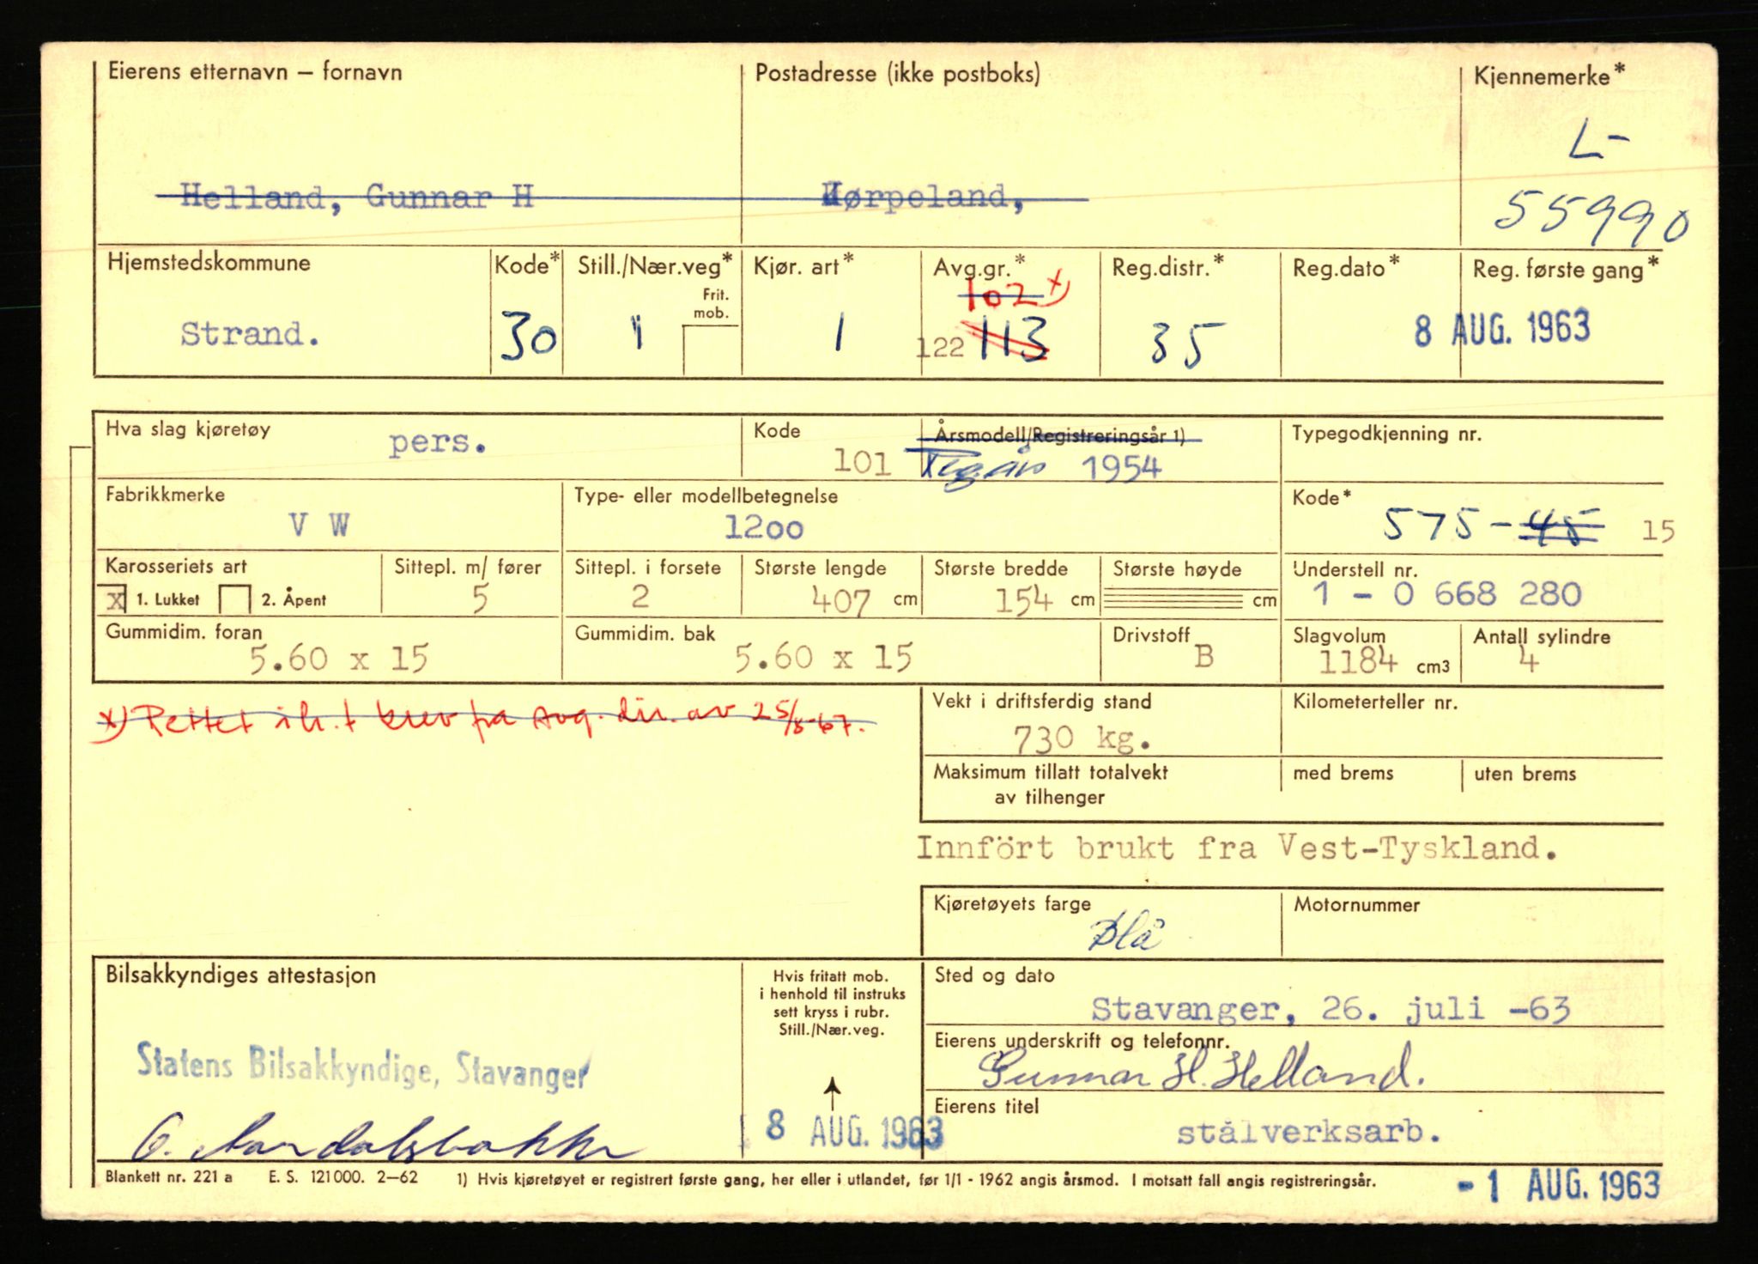Click the 'Typegodkjenning nr.' field label

click(1387, 434)
